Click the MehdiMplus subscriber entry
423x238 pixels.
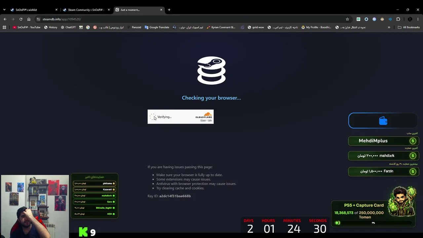click(x=383, y=141)
